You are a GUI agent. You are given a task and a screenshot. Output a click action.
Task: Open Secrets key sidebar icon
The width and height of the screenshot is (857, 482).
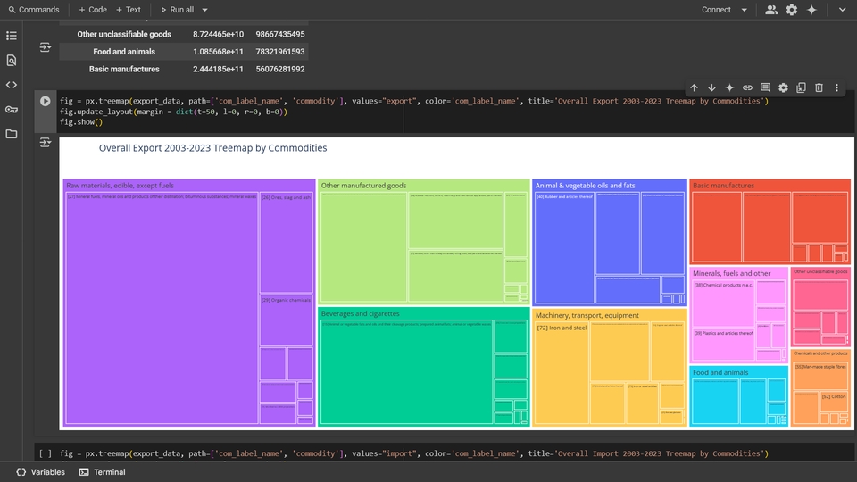coord(12,109)
